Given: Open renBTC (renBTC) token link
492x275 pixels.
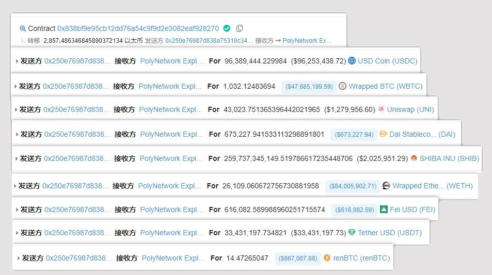Looking at the screenshot, I should [361, 258].
